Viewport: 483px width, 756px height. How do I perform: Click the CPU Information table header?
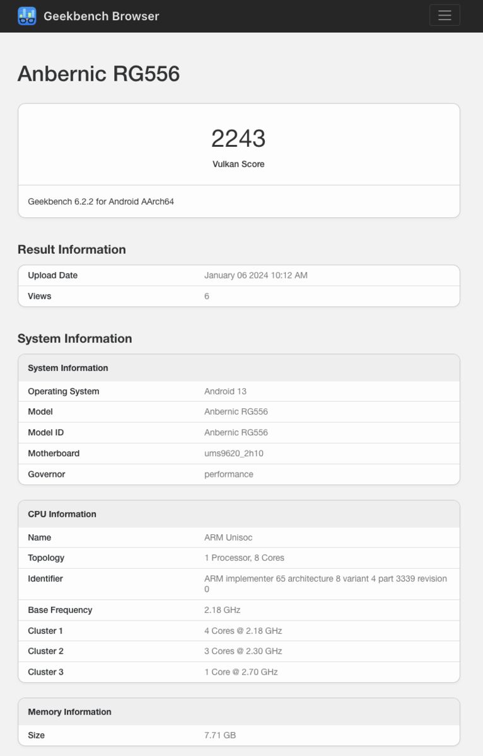pyautogui.click(x=239, y=514)
